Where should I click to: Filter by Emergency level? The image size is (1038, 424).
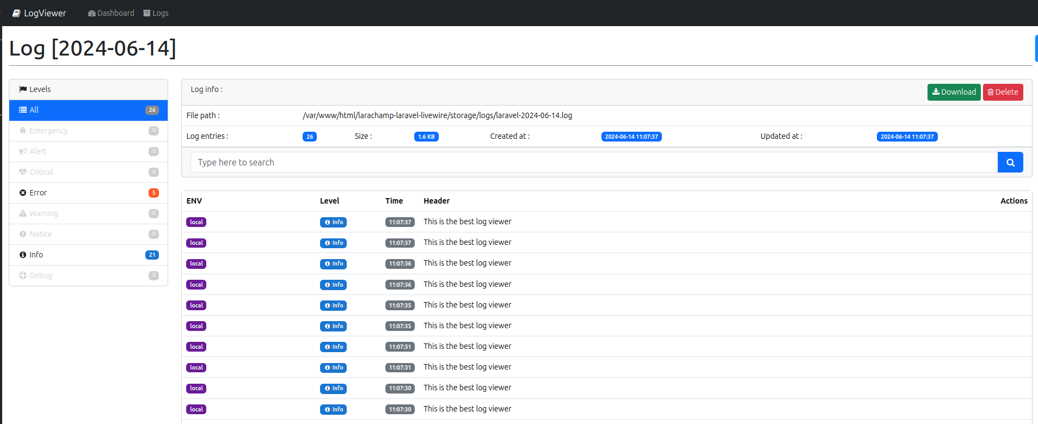pos(88,131)
